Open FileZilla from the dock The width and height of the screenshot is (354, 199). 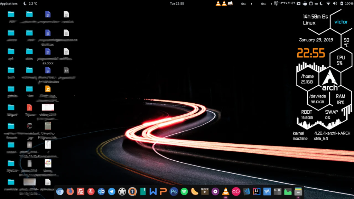coord(81,191)
